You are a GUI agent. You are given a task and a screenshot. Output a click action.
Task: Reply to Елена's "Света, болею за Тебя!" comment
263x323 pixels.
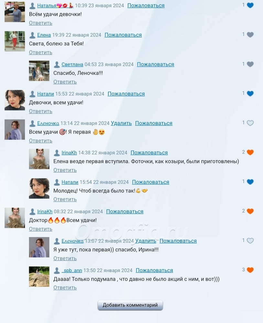41,52
